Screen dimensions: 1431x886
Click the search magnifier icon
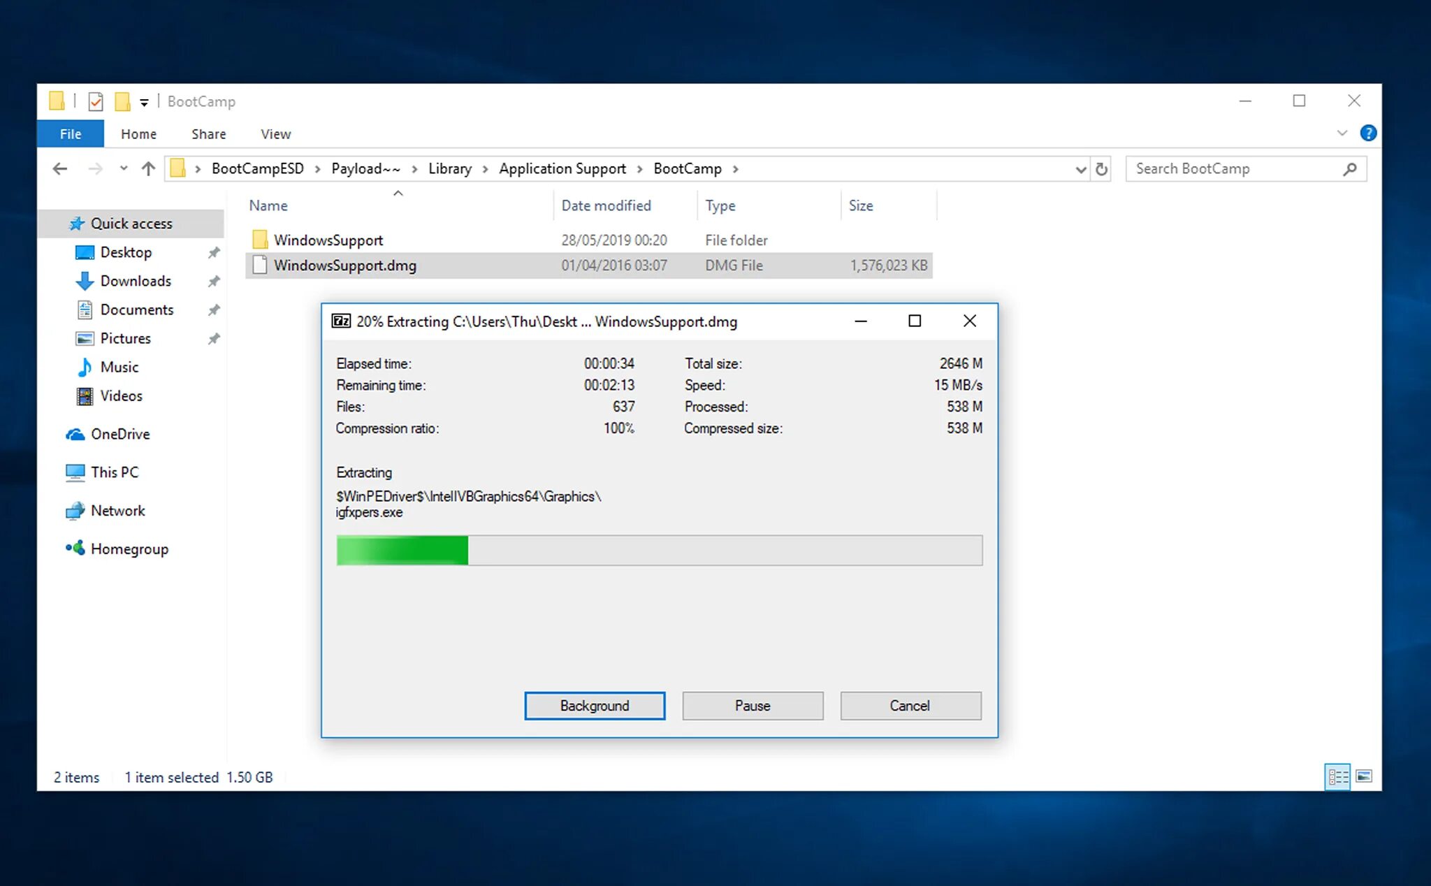point(1350,169)
